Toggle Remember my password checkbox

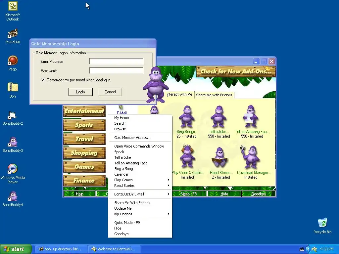coord(43,80)
